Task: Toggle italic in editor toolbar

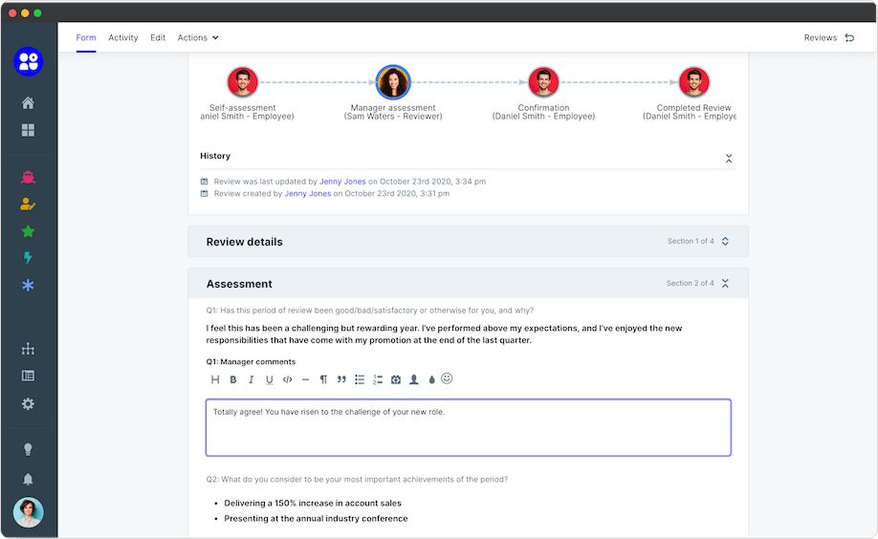Action: click(x=251, y=379)
